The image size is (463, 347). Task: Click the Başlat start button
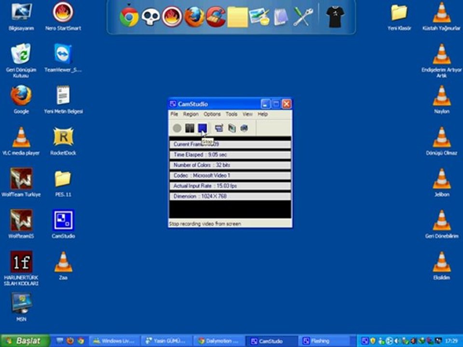click(x=26, y=341)
